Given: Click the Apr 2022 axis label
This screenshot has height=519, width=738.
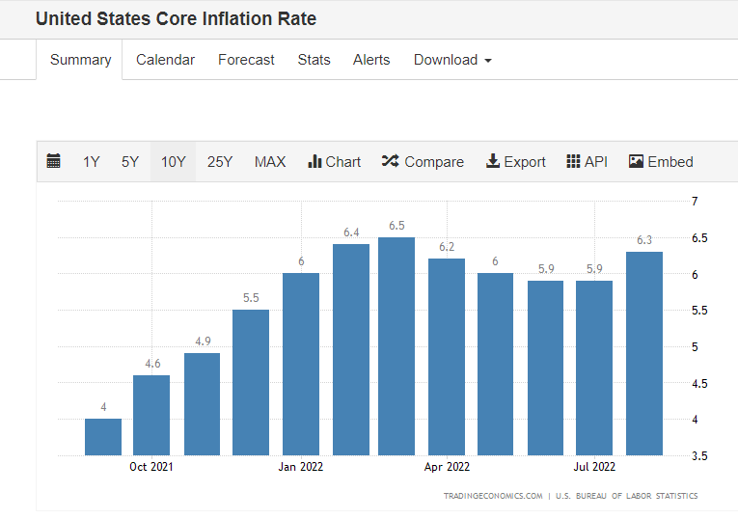Looking at the screenshot, I should [x=447, y=467].
